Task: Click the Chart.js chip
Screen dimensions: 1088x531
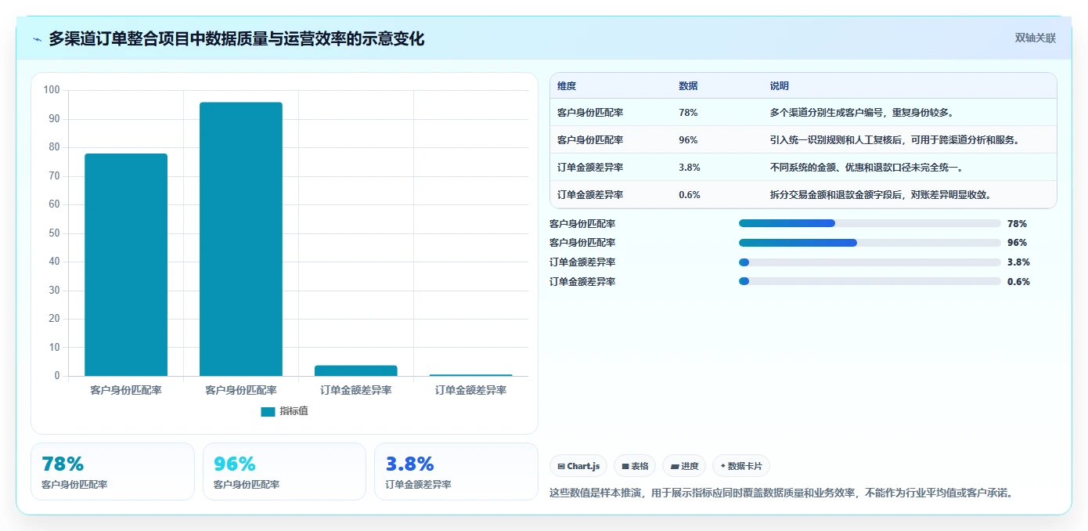Action: pyautogui.click(x=578, y=466)
